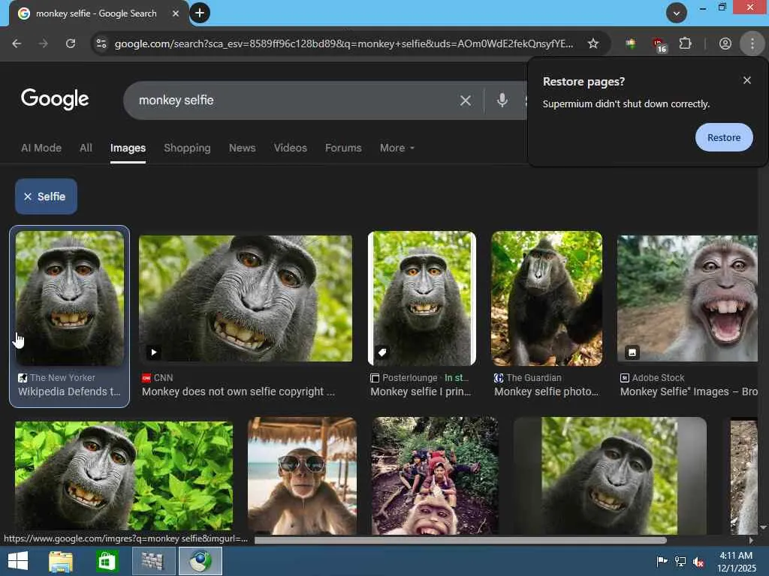Image resolution: width=769 pixels, height=576 pixels.
Task: Open the Forums tab
Action: click(x=343, y=148)
